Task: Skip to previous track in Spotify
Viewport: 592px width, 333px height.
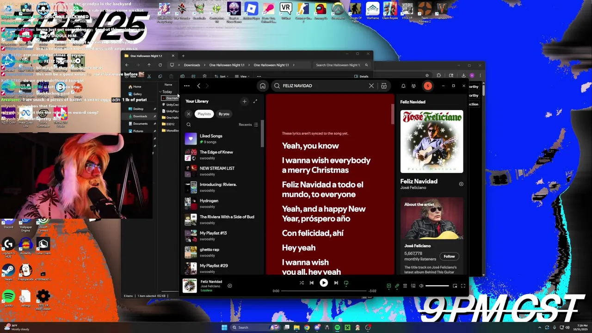Action: 312,283
